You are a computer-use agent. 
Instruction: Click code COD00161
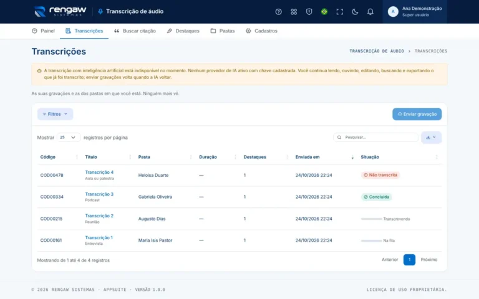click(x=51, y=240)
